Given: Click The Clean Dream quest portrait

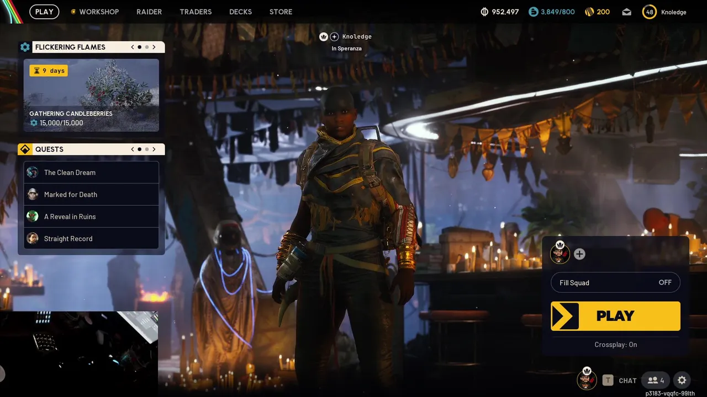Looking at the screenshot, I should 33,172.
